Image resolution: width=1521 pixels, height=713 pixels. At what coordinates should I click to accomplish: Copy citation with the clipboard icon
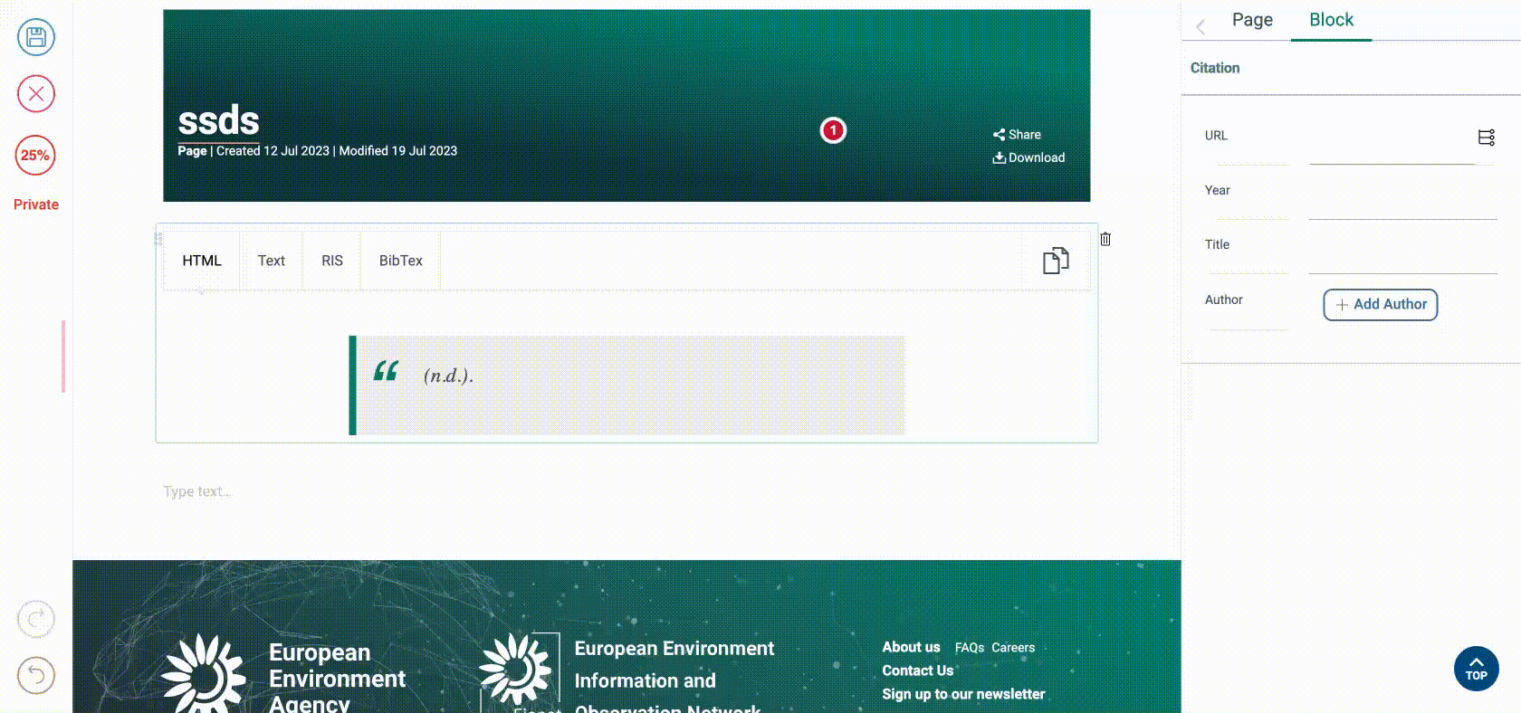(1056, 261)
